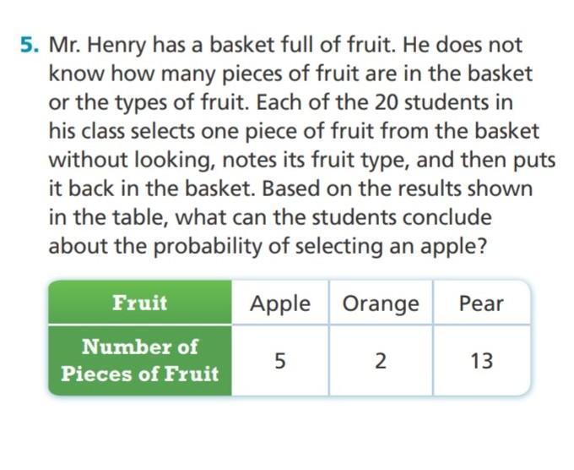Click the orange count cell showing 2
Image resolution: width=574 pixels, height=470 pixels.
point(380,361)
